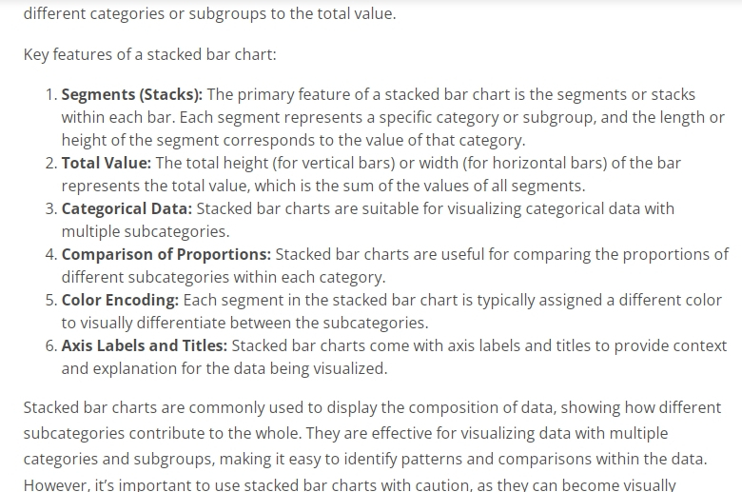
Task: Click the bold heading 'Comparison of Proportions:'
Action: tap(166, 254)
